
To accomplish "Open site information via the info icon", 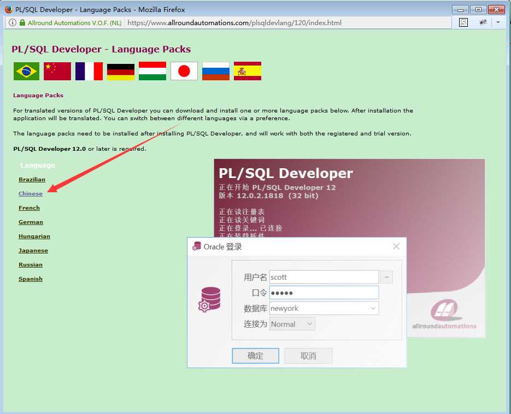I will (x=13, y=22).
